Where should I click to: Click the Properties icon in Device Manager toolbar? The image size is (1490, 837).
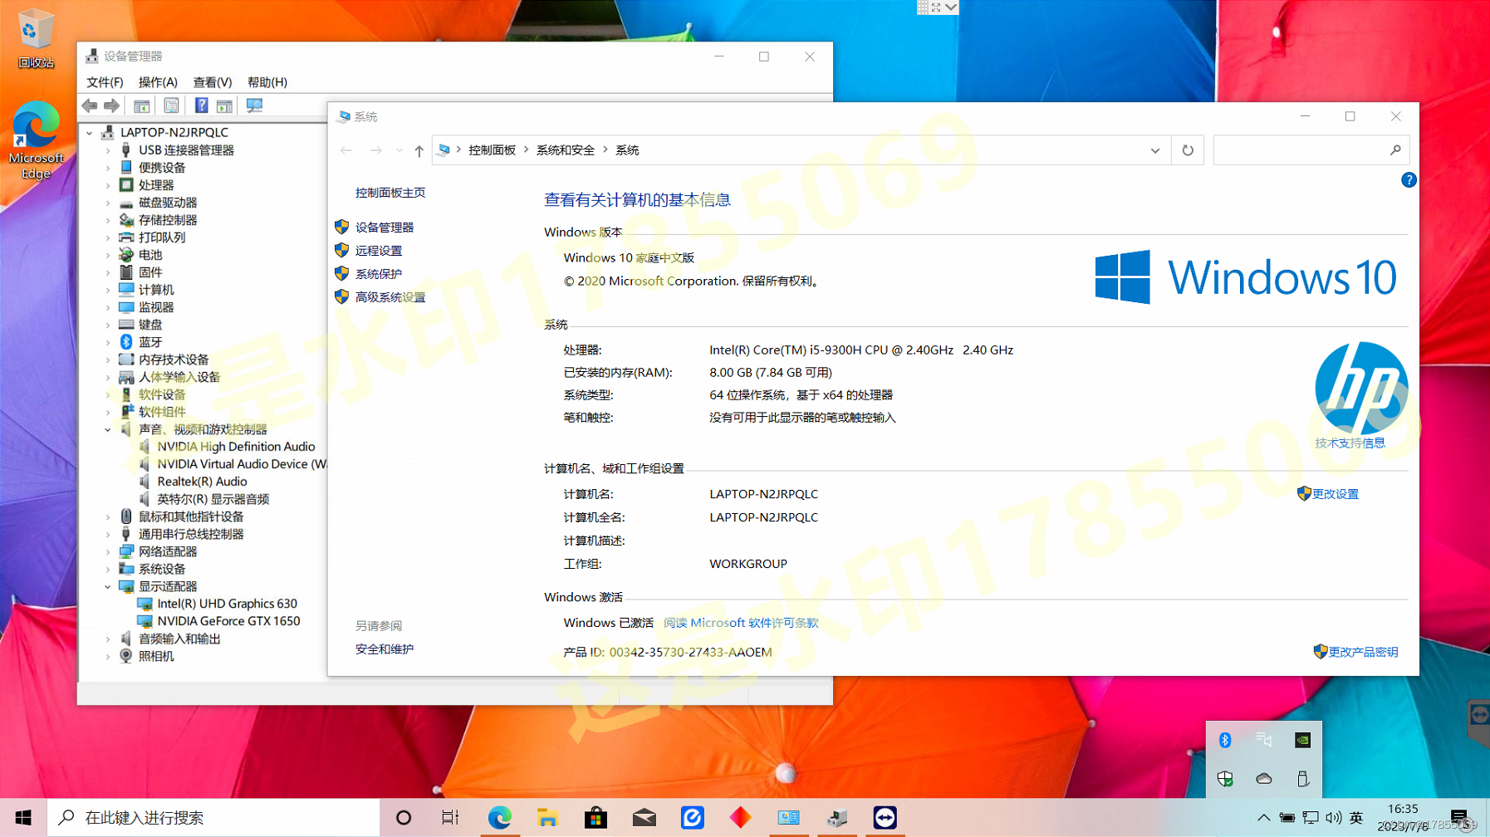pyautogui.click(x=171, y=105)
